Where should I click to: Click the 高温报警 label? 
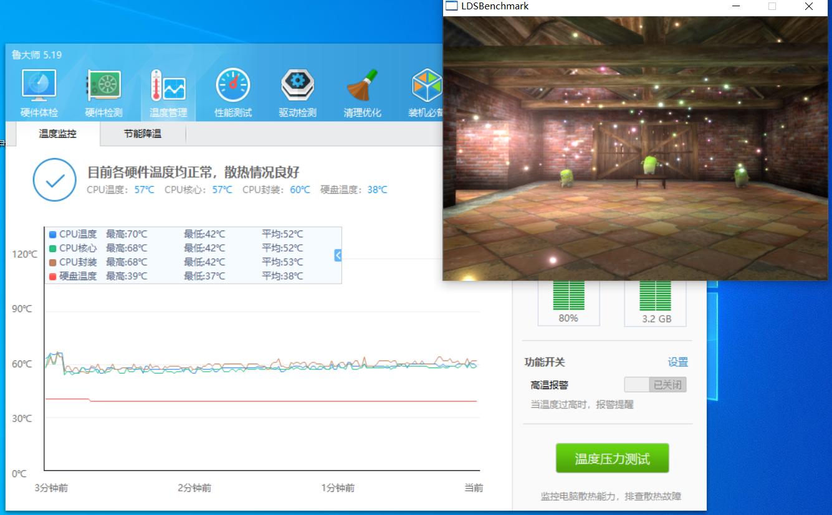550,385
